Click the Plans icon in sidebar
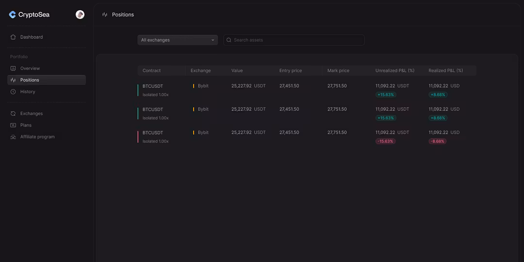The height and width of the screenshot is (262, 524). pyautogui.click(x=13, y=125)
